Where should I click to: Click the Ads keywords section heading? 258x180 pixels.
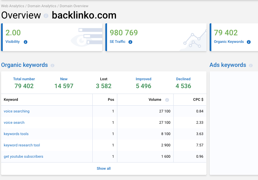(228, 65)
